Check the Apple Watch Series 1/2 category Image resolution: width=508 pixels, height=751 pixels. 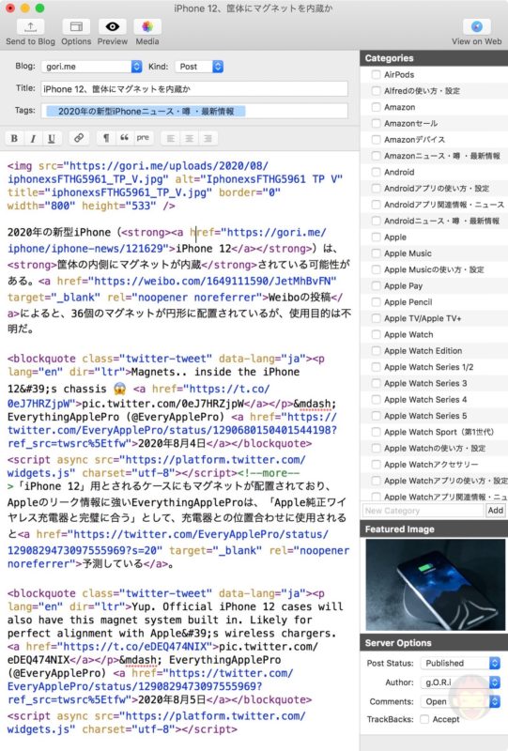[377, 367]
